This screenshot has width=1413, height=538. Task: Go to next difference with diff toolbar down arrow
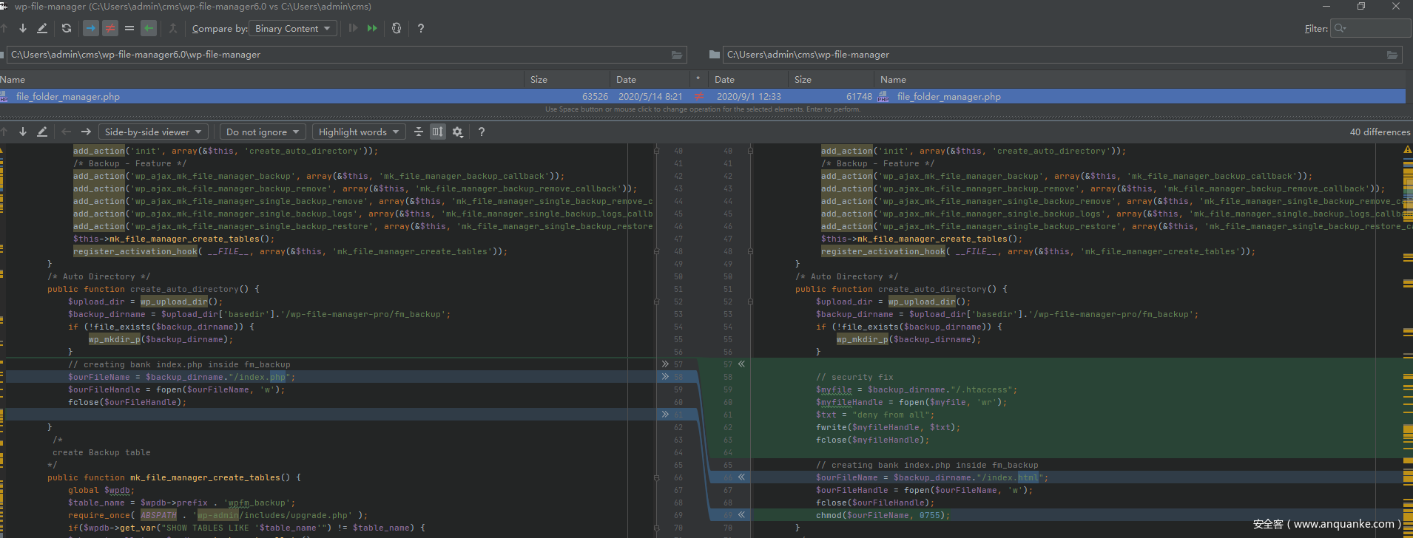click(x=23, y=132)
